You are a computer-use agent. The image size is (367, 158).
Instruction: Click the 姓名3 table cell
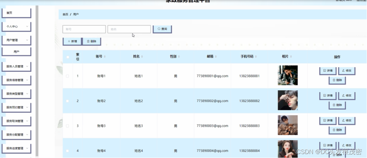[139, 126]
